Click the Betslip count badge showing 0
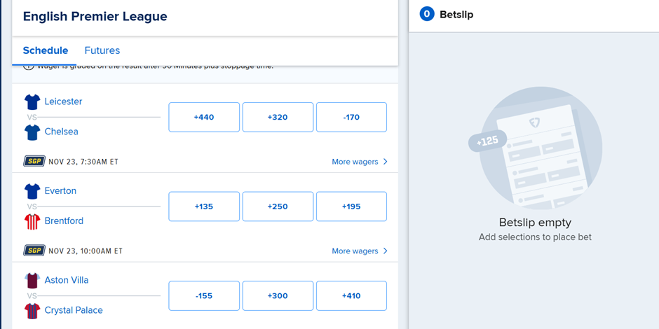Screen dimensions: 659x329 (426, 15)
